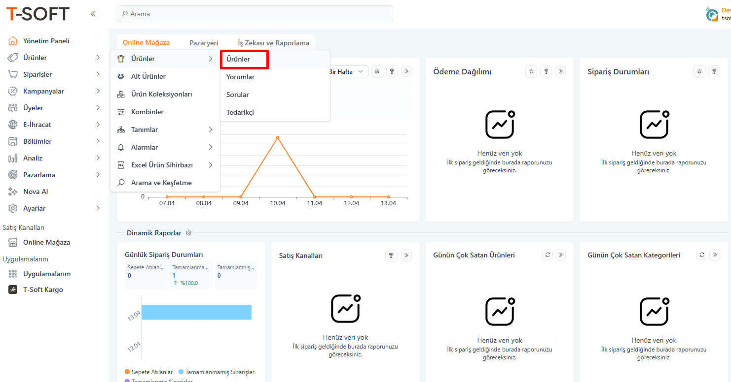Select Yorumlar from the submenu
Screen dimensions: 731x382
240,77
